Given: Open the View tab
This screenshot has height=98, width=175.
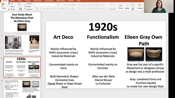Looking at the screenshot, I should click(78, 1).
